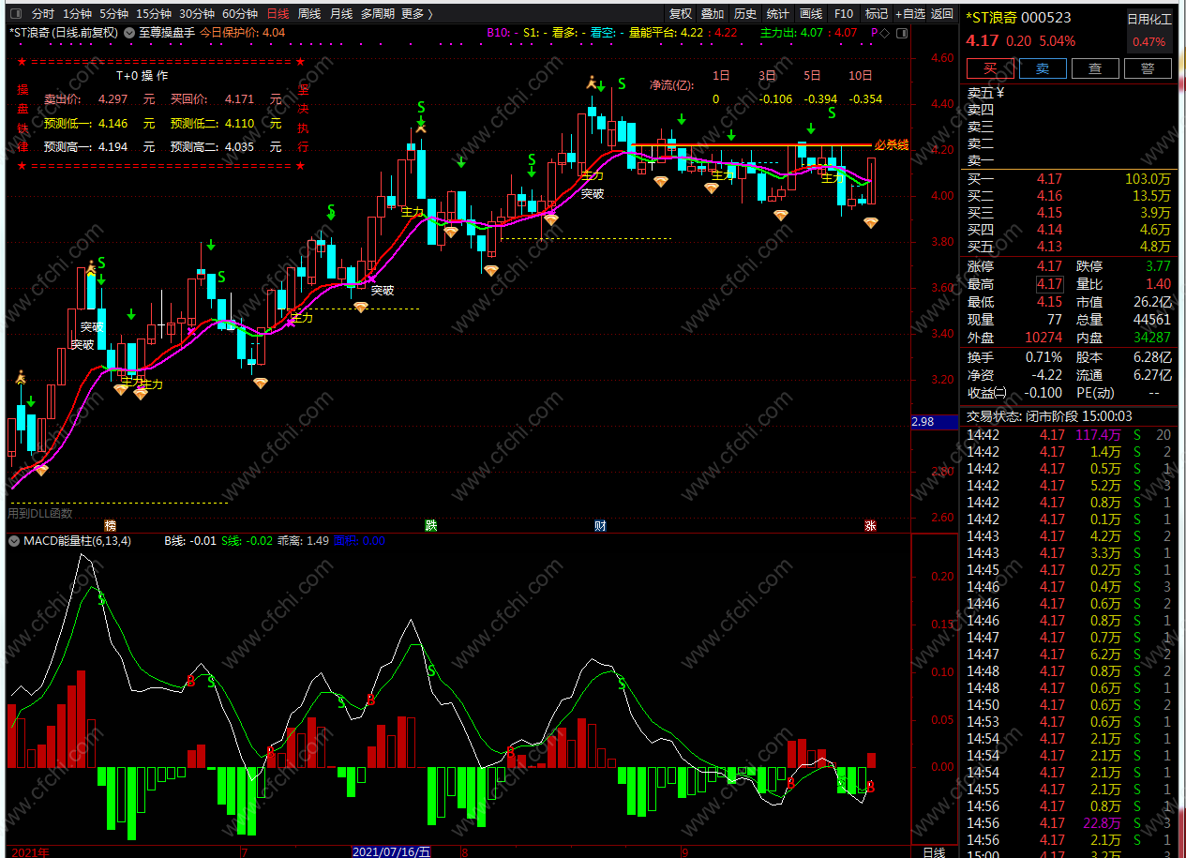Click the 必杀线 label on chart
Image resolution: width=1186 pixels, height=858 pixels.
891,145
